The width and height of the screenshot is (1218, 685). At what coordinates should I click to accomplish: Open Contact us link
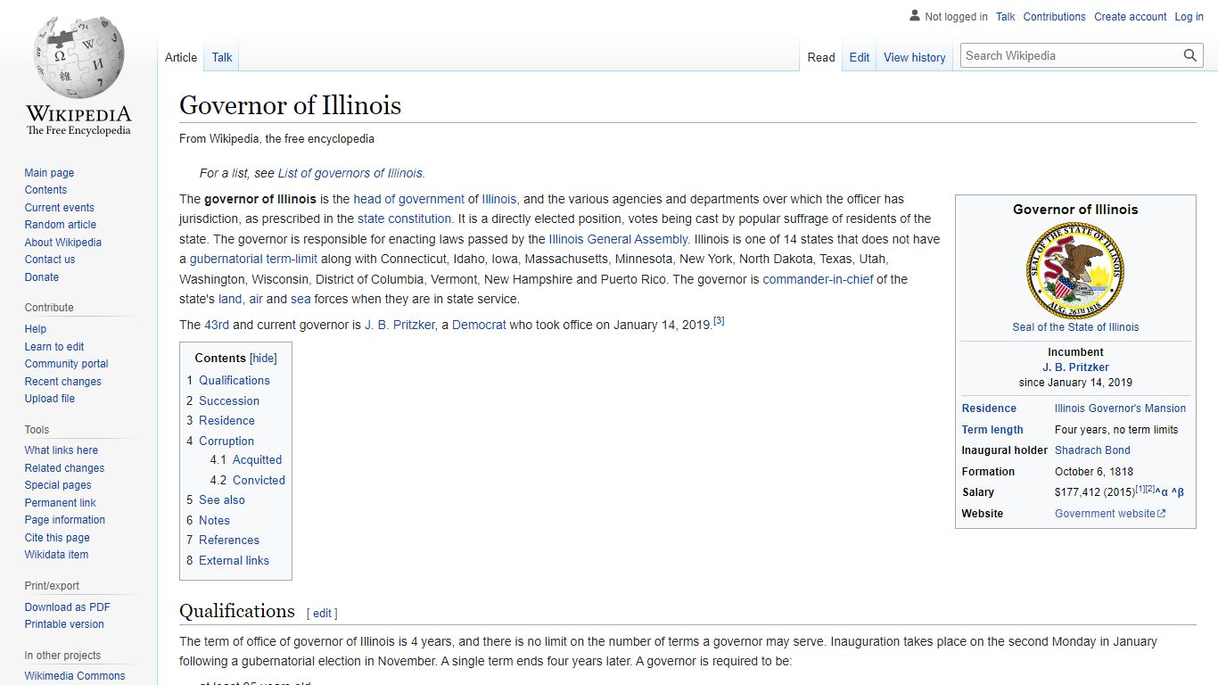pyautogui.click(x=50, y=260)
